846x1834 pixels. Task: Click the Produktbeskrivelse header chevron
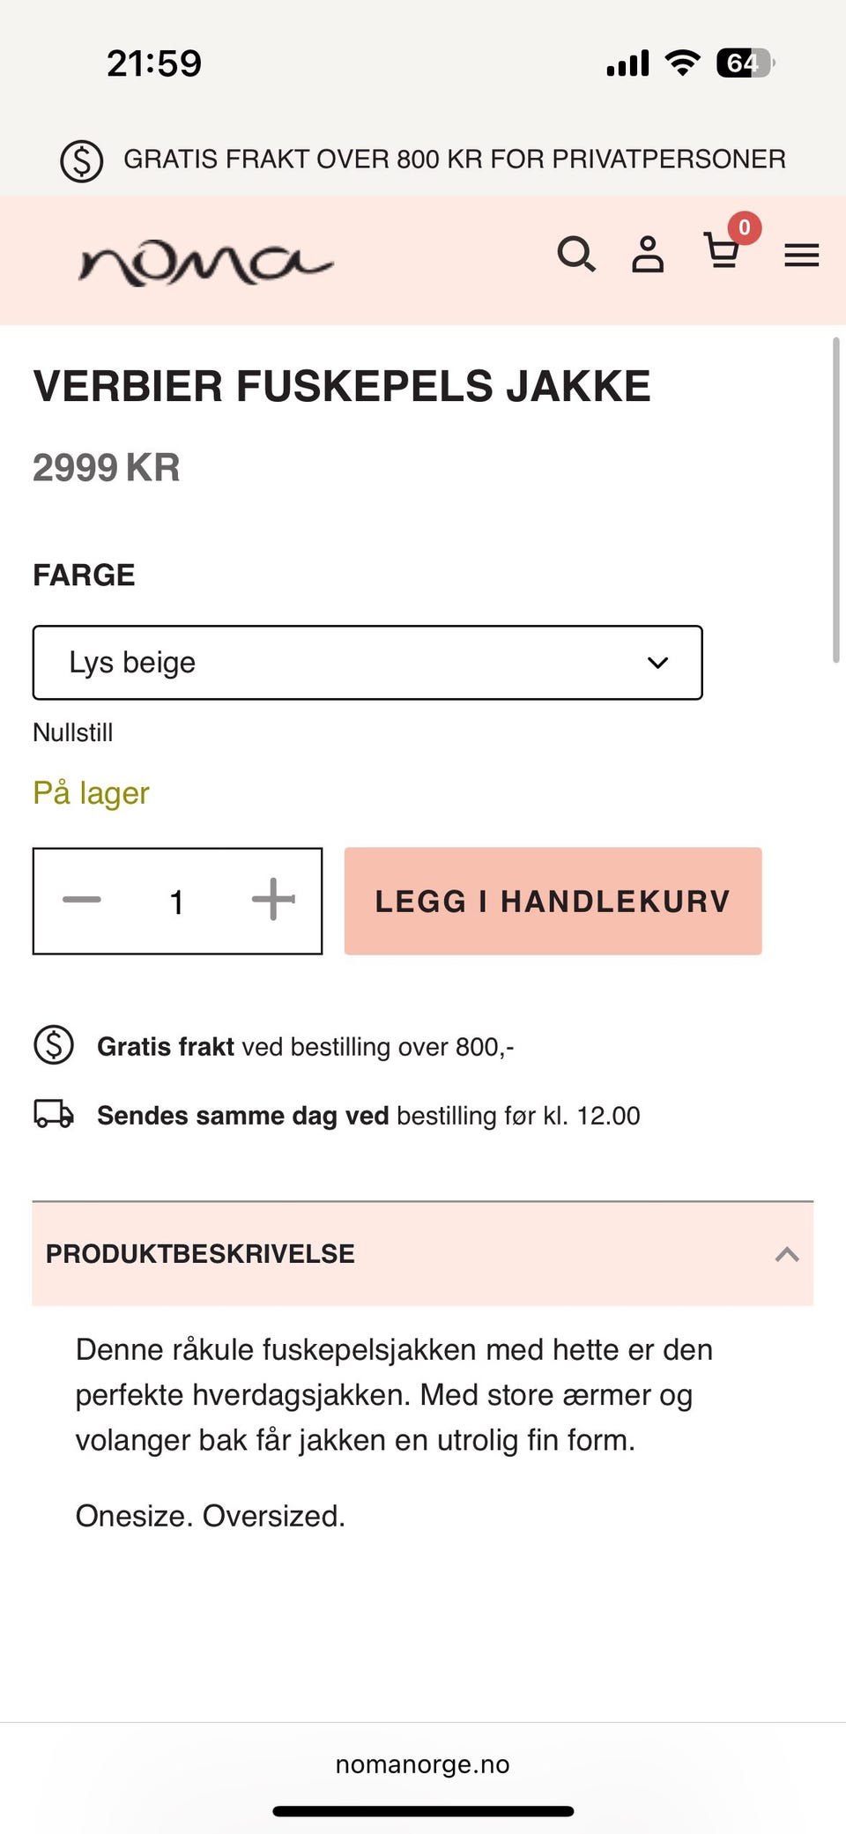tap(787, 1254)
